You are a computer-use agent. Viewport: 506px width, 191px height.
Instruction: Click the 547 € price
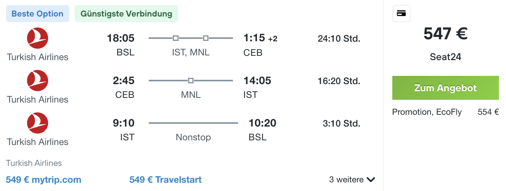click(445, 34)
